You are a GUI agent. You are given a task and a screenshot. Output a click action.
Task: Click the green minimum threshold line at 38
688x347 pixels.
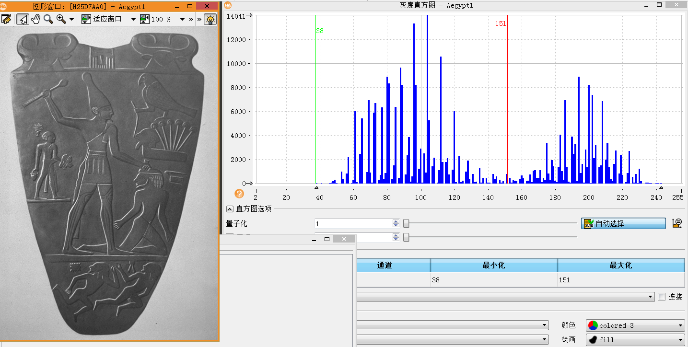315,99
